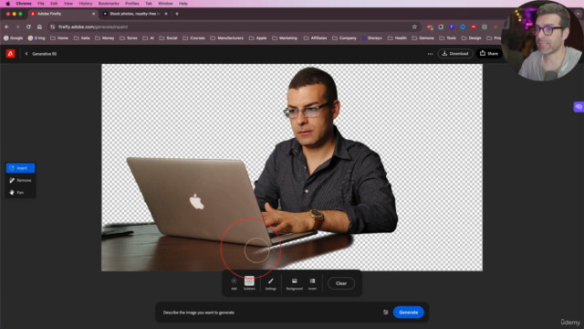Screen dimensions: 584x329
Task: Open the Google bookmark
Action: click(13, 38)
